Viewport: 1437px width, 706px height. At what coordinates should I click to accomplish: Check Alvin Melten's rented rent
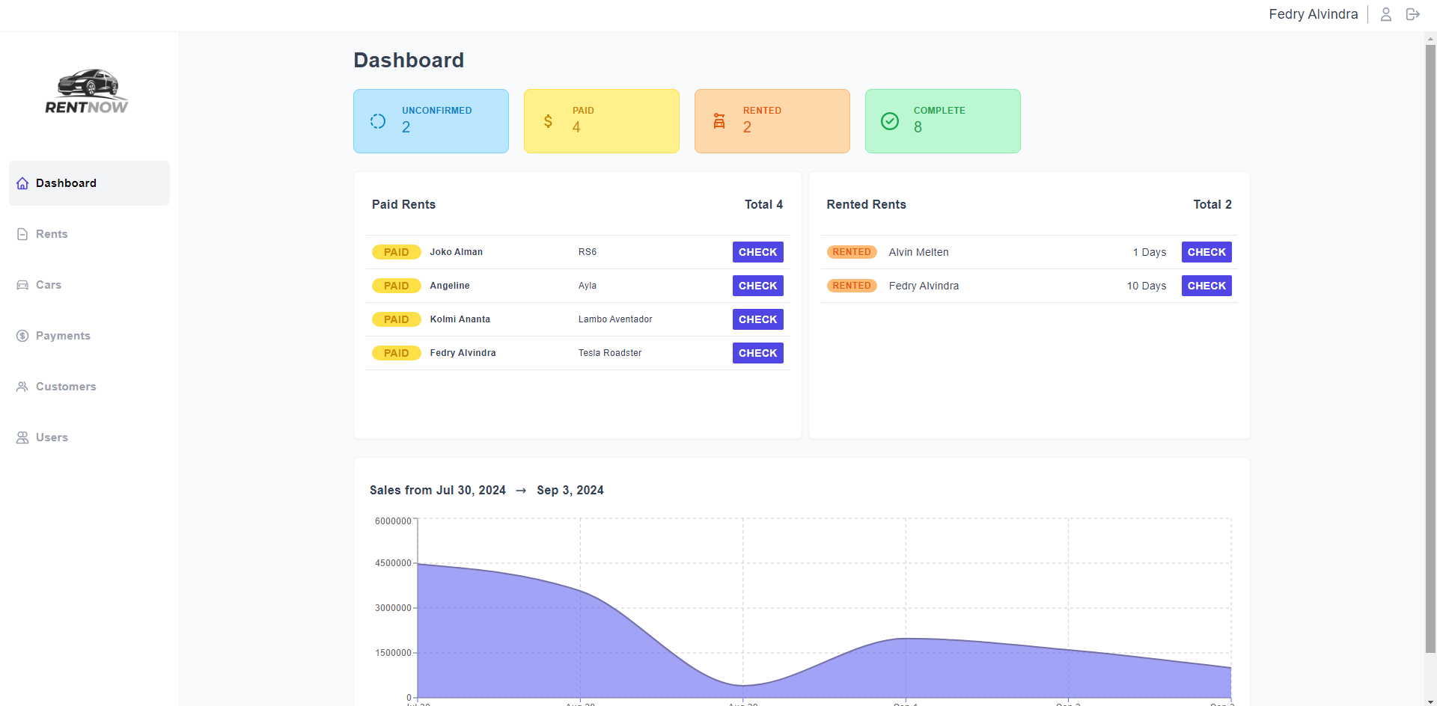(x=1206, y=252)
